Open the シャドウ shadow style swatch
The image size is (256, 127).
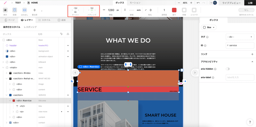coord(194,10)
